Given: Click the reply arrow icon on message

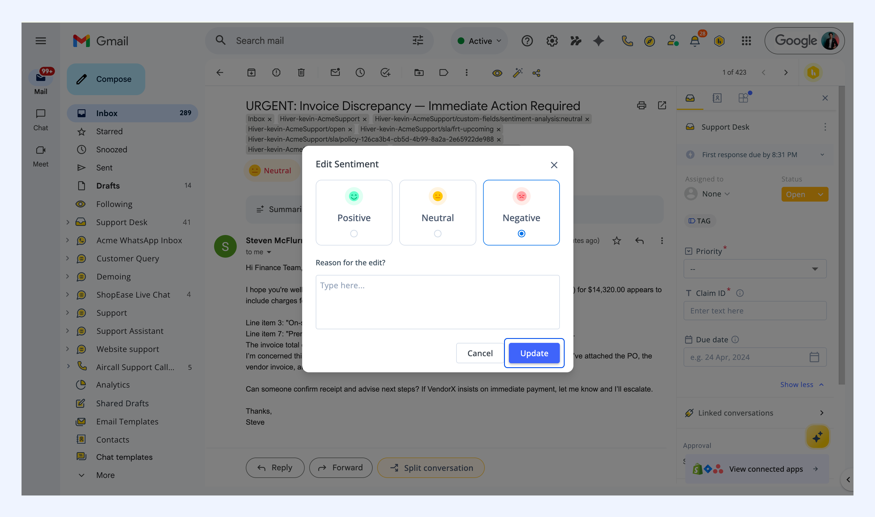Looking at the screenshot, I should (x=639, y=240).
